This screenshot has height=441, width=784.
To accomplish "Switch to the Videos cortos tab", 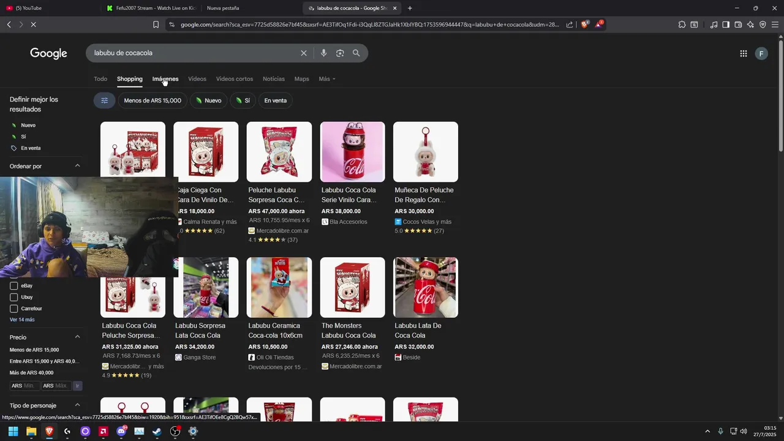I will tap(235, 79).
